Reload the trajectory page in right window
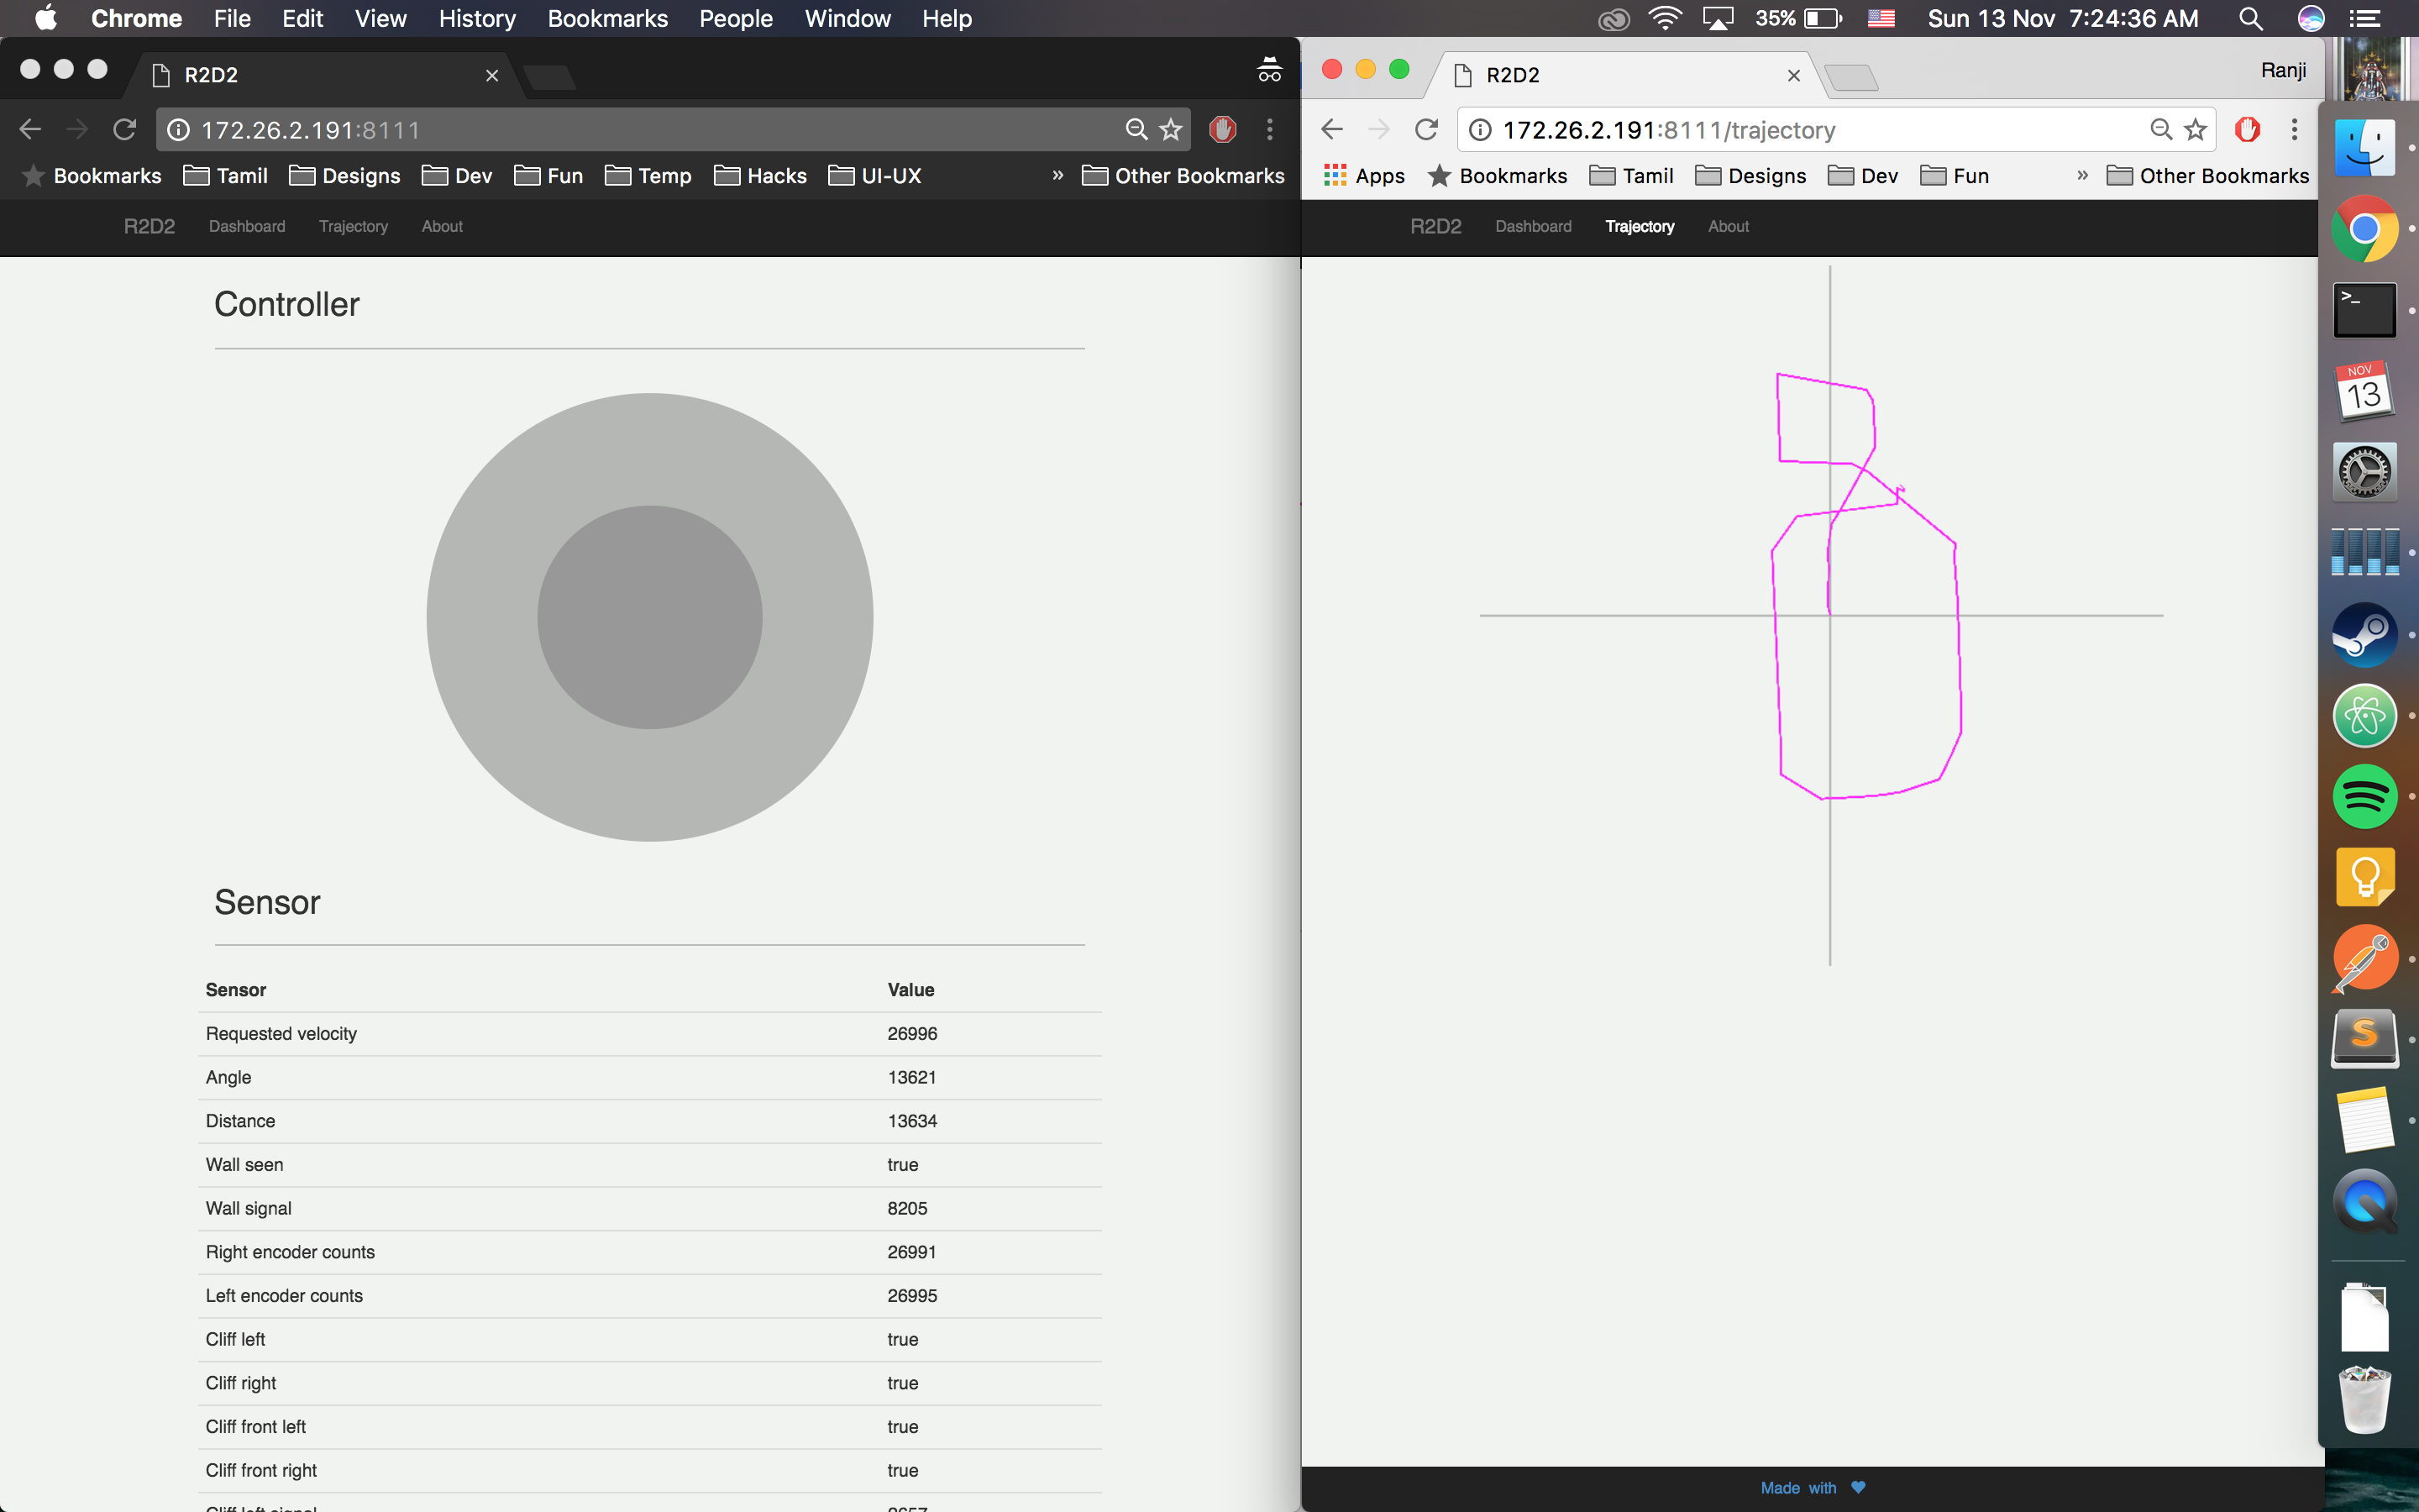The height and width of the screenshot is (1512, 2419). click(1426, 129)
